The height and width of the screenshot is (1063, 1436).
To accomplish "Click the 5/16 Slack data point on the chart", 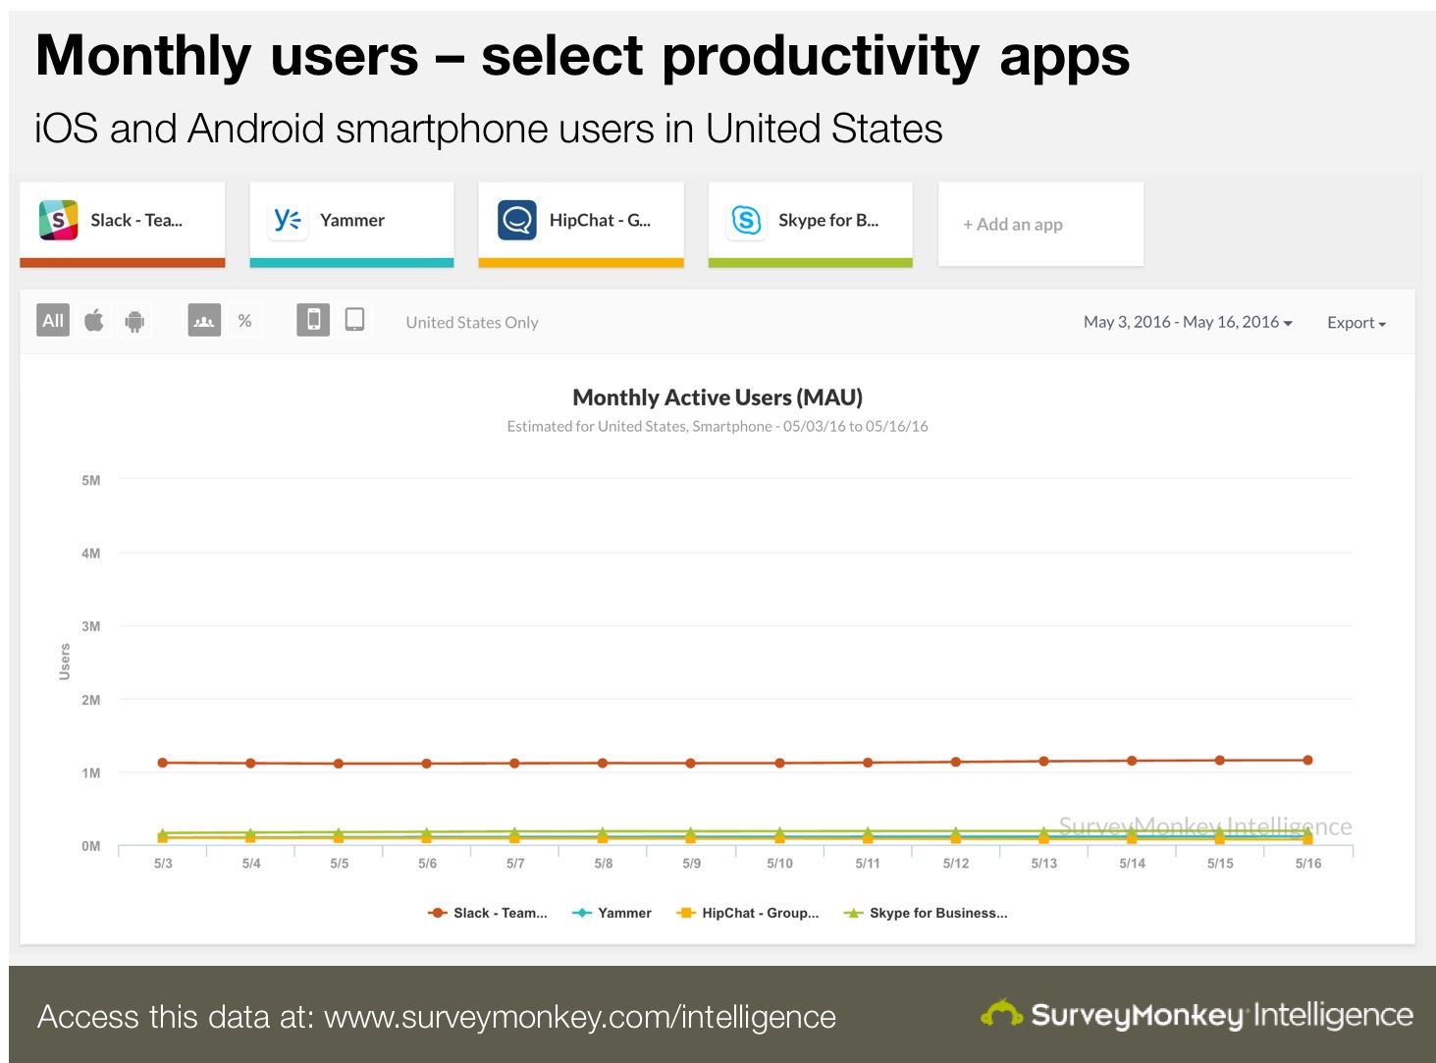I will 1307,759.
